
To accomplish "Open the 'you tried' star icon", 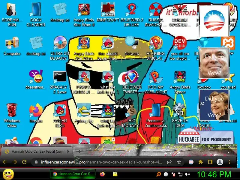I will tap(228, 83).
